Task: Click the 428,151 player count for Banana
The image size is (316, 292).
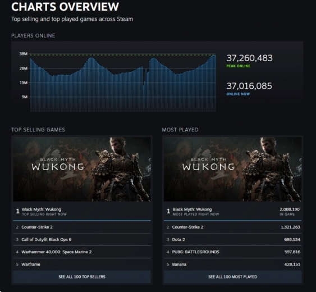Action: [292, 264]
